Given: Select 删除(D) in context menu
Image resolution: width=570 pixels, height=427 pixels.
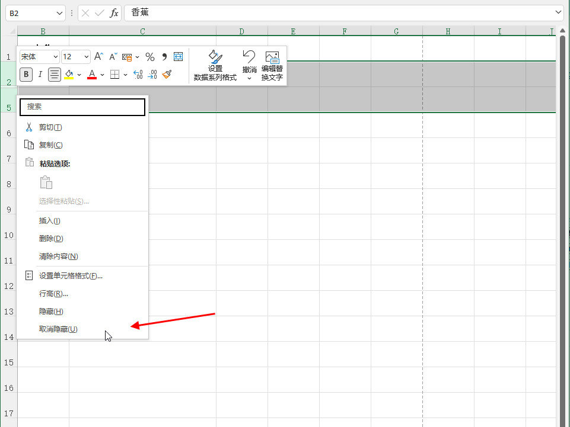Looking at the screenshot, I should click(83, 239).
